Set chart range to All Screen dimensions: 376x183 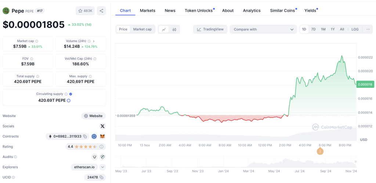tap(342, 29)
